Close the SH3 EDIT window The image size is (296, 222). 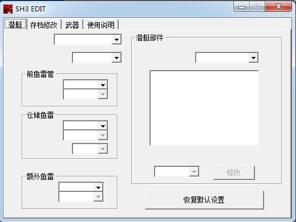(278, 7)
